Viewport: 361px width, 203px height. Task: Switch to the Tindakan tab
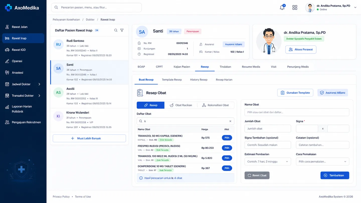click(x=225, y=67)
